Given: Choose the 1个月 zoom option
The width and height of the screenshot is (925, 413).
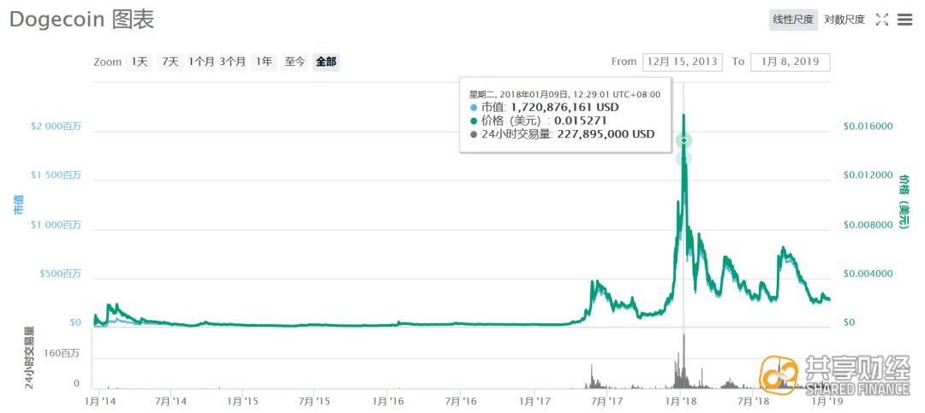Looking at the screenshot, I should [201, 62].
